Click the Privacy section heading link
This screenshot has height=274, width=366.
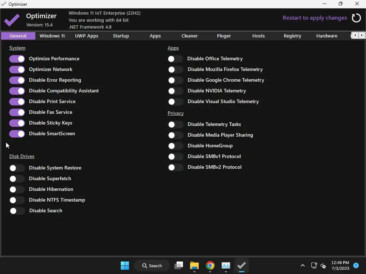pos(175,113)
